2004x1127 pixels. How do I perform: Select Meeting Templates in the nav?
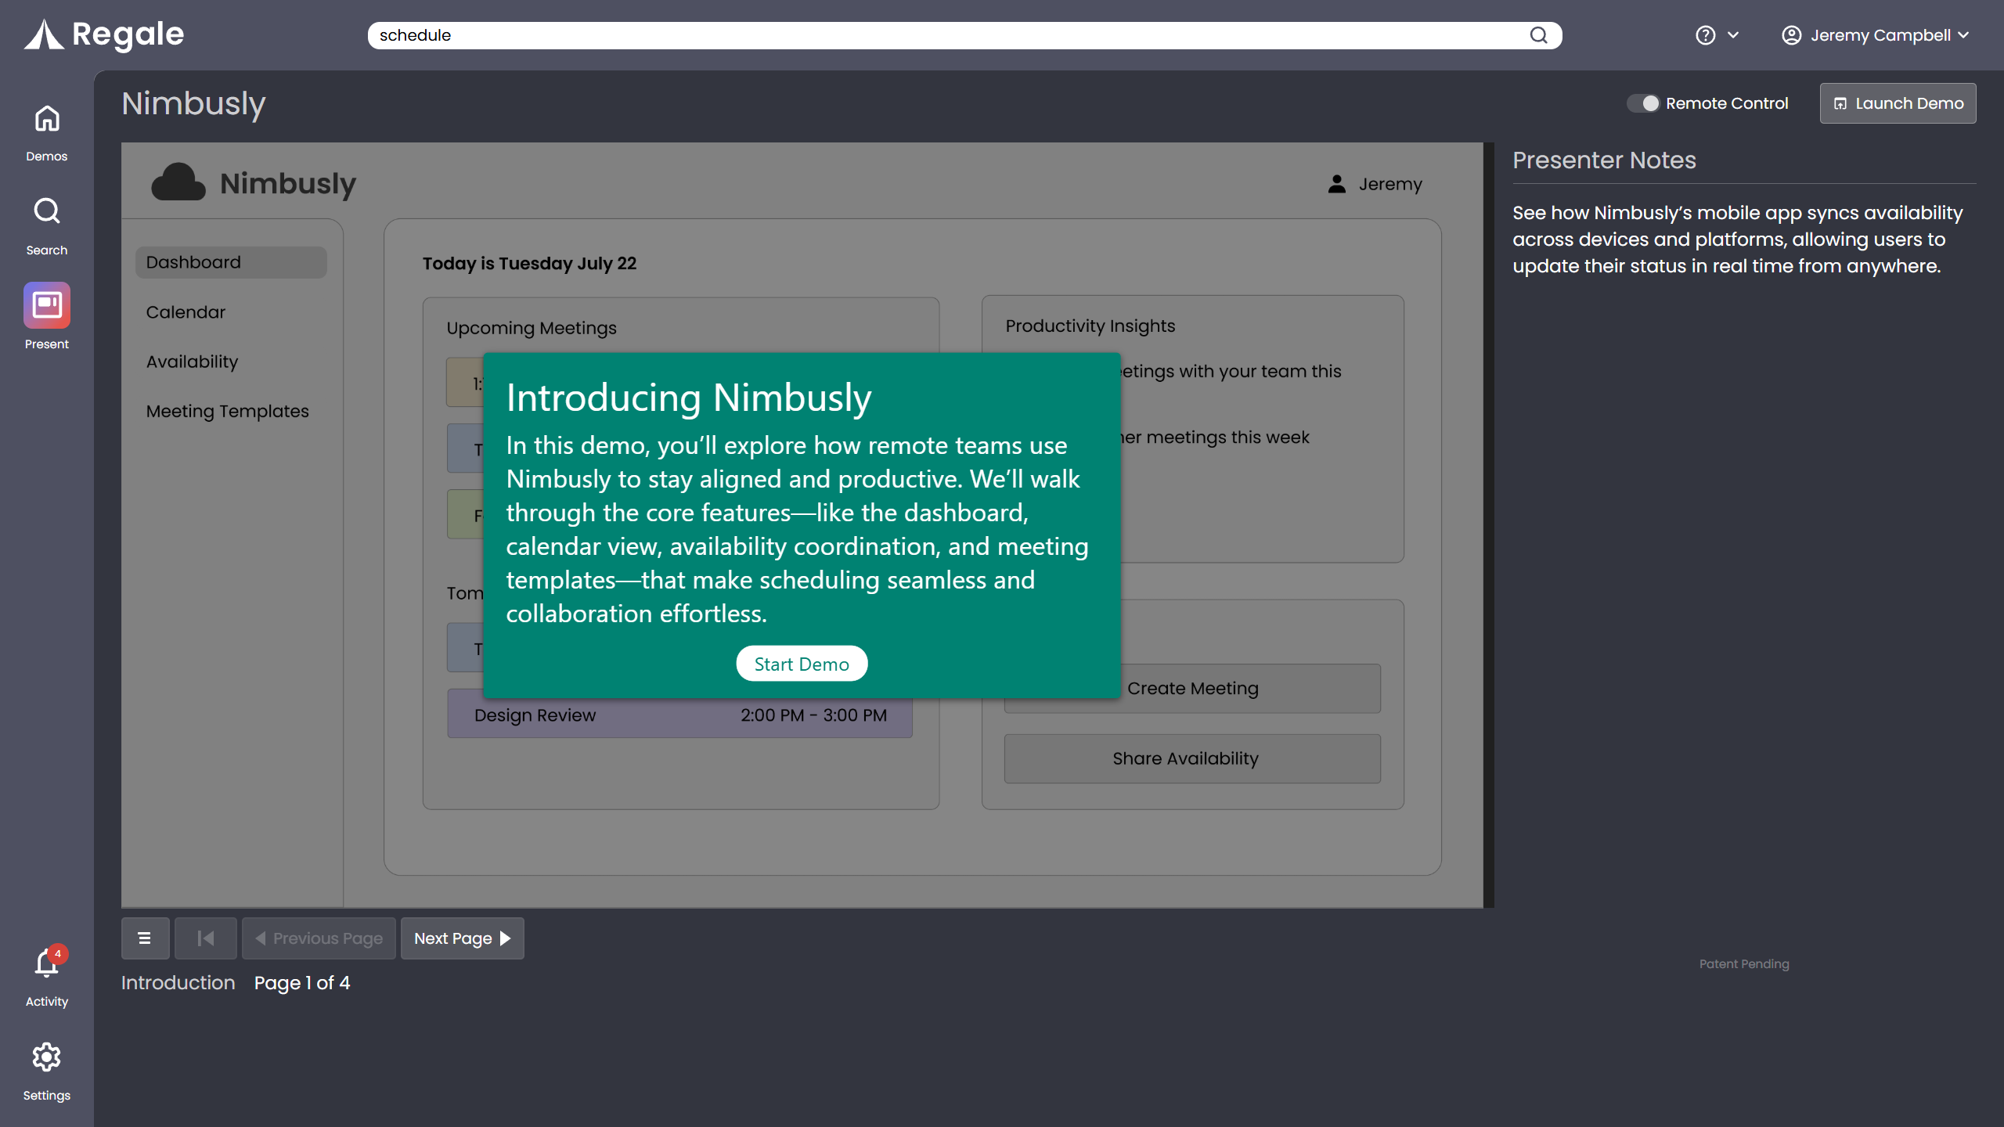coord(227,411)
